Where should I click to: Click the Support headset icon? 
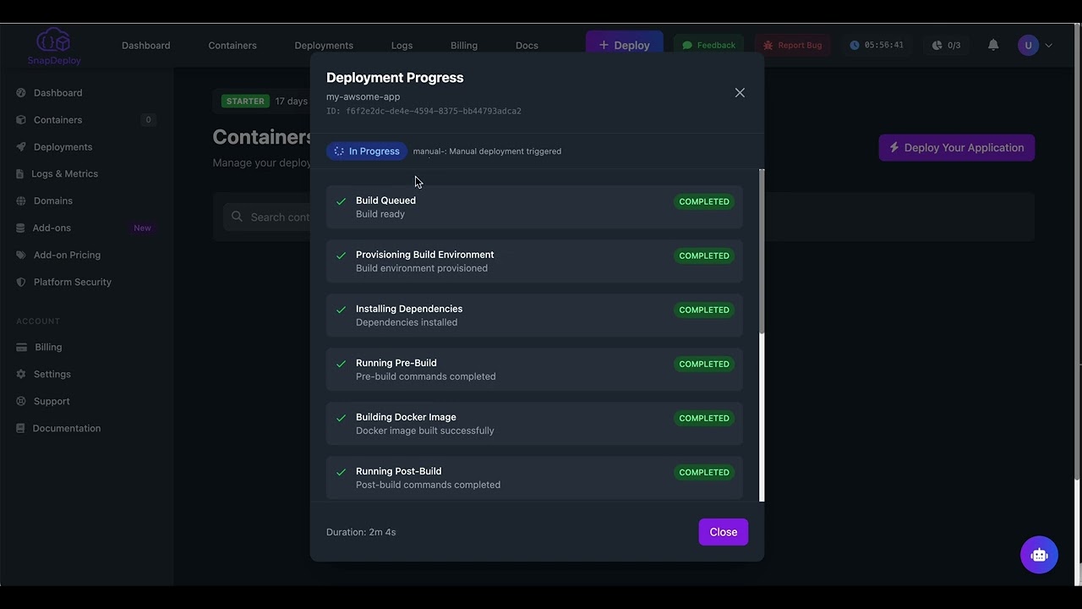click(x=21, y=402)
